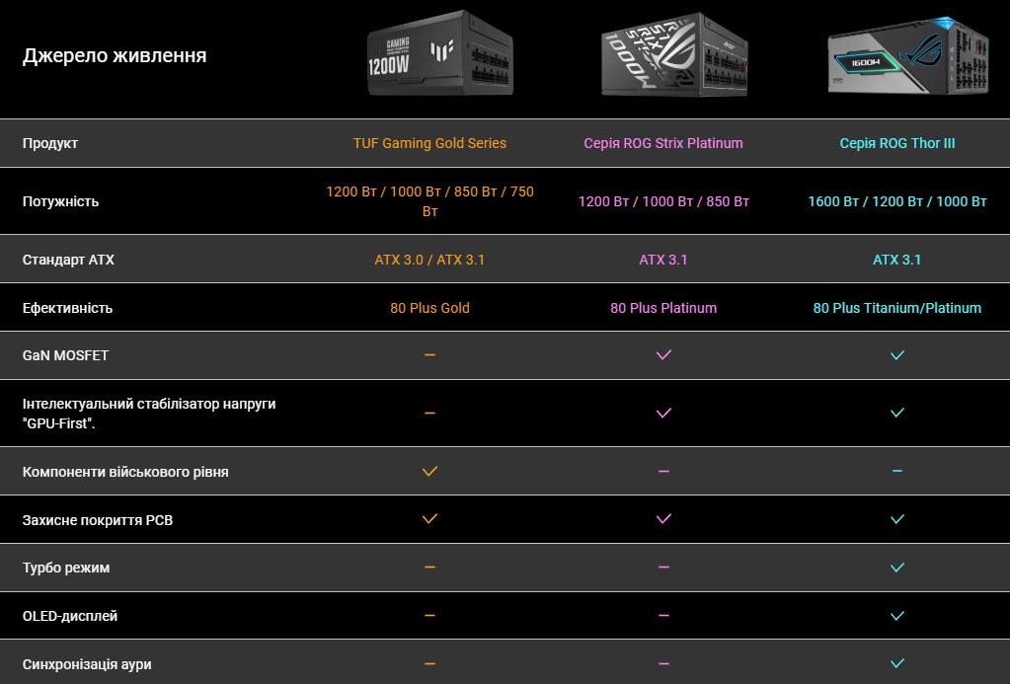The height and width of the screenshot is (684, 1010).
Task: Click the 80 Plus Platinum Strix cell
Action: pyautogui.click(x=663, y=308)
